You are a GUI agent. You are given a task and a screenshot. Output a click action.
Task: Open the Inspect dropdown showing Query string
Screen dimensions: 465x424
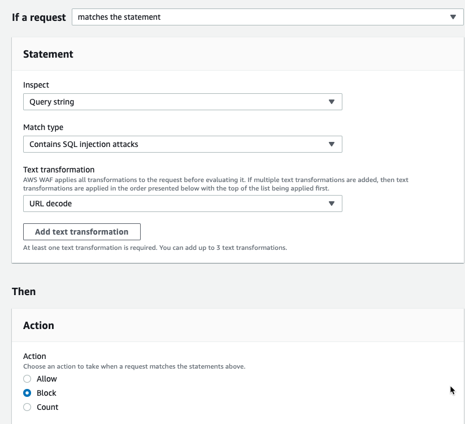click(x=182, y=102)
